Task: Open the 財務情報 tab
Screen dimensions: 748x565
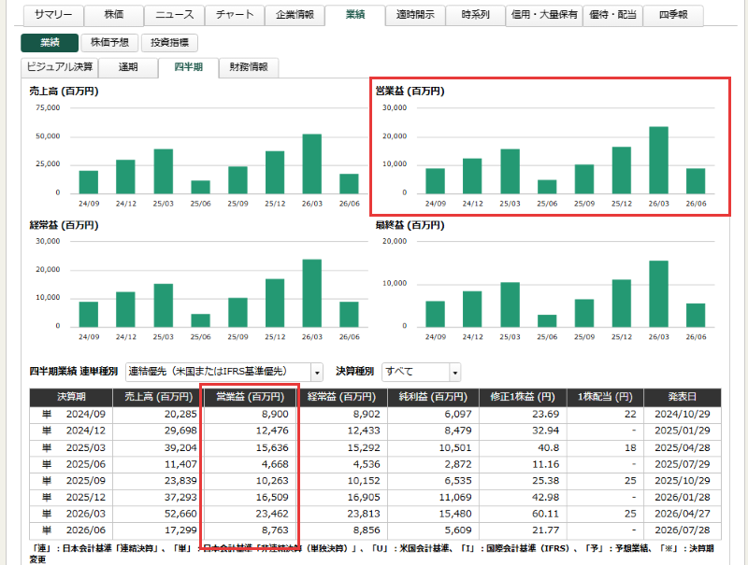Action: click(249, 67)
